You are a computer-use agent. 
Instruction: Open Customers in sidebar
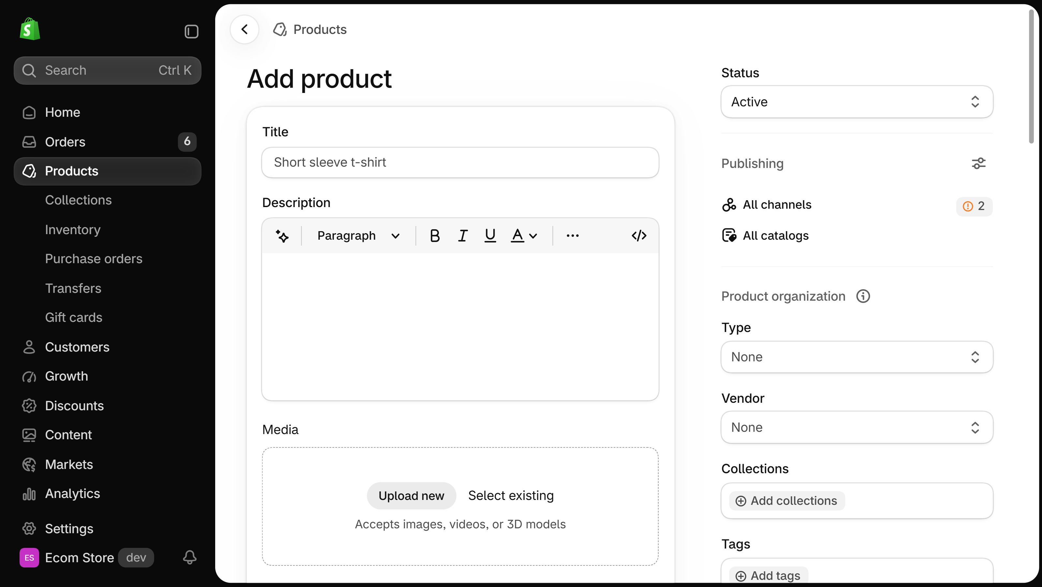pyautogui.click(x=107, y=347)
